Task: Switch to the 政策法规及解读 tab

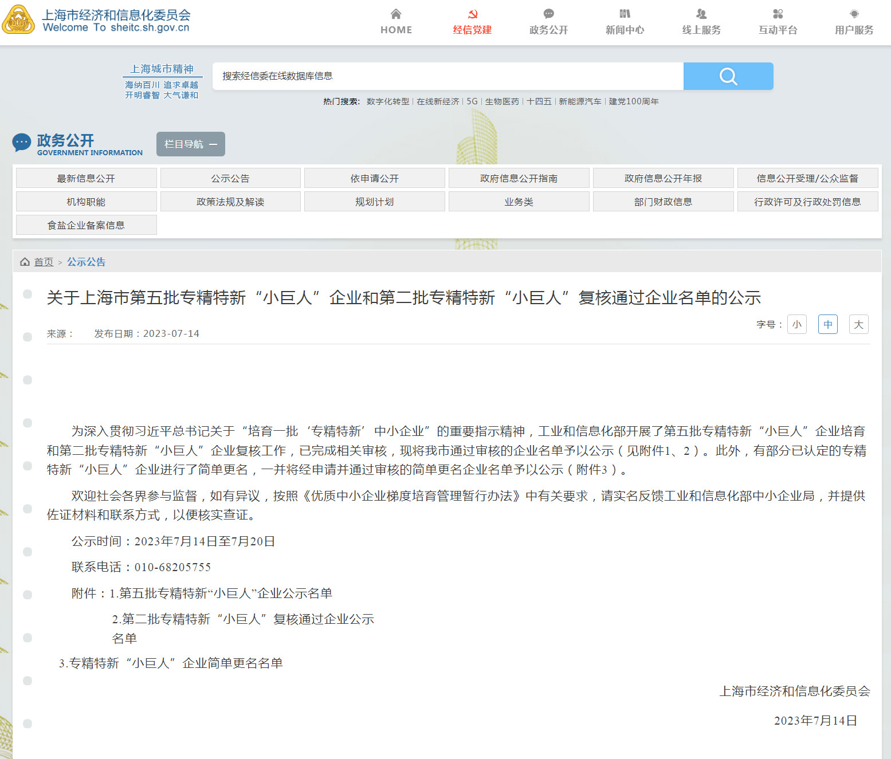Action: (x=230, y=201)
